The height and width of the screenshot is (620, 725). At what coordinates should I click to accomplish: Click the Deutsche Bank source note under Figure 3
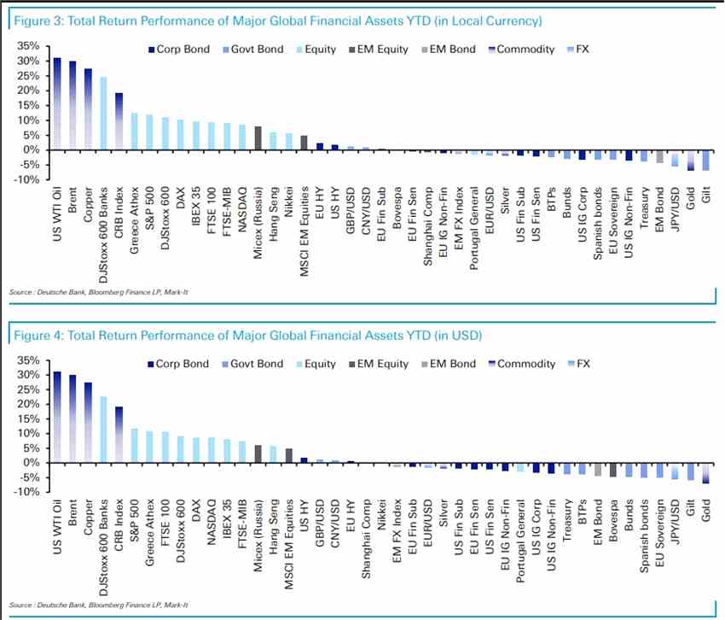pos(98,292)
